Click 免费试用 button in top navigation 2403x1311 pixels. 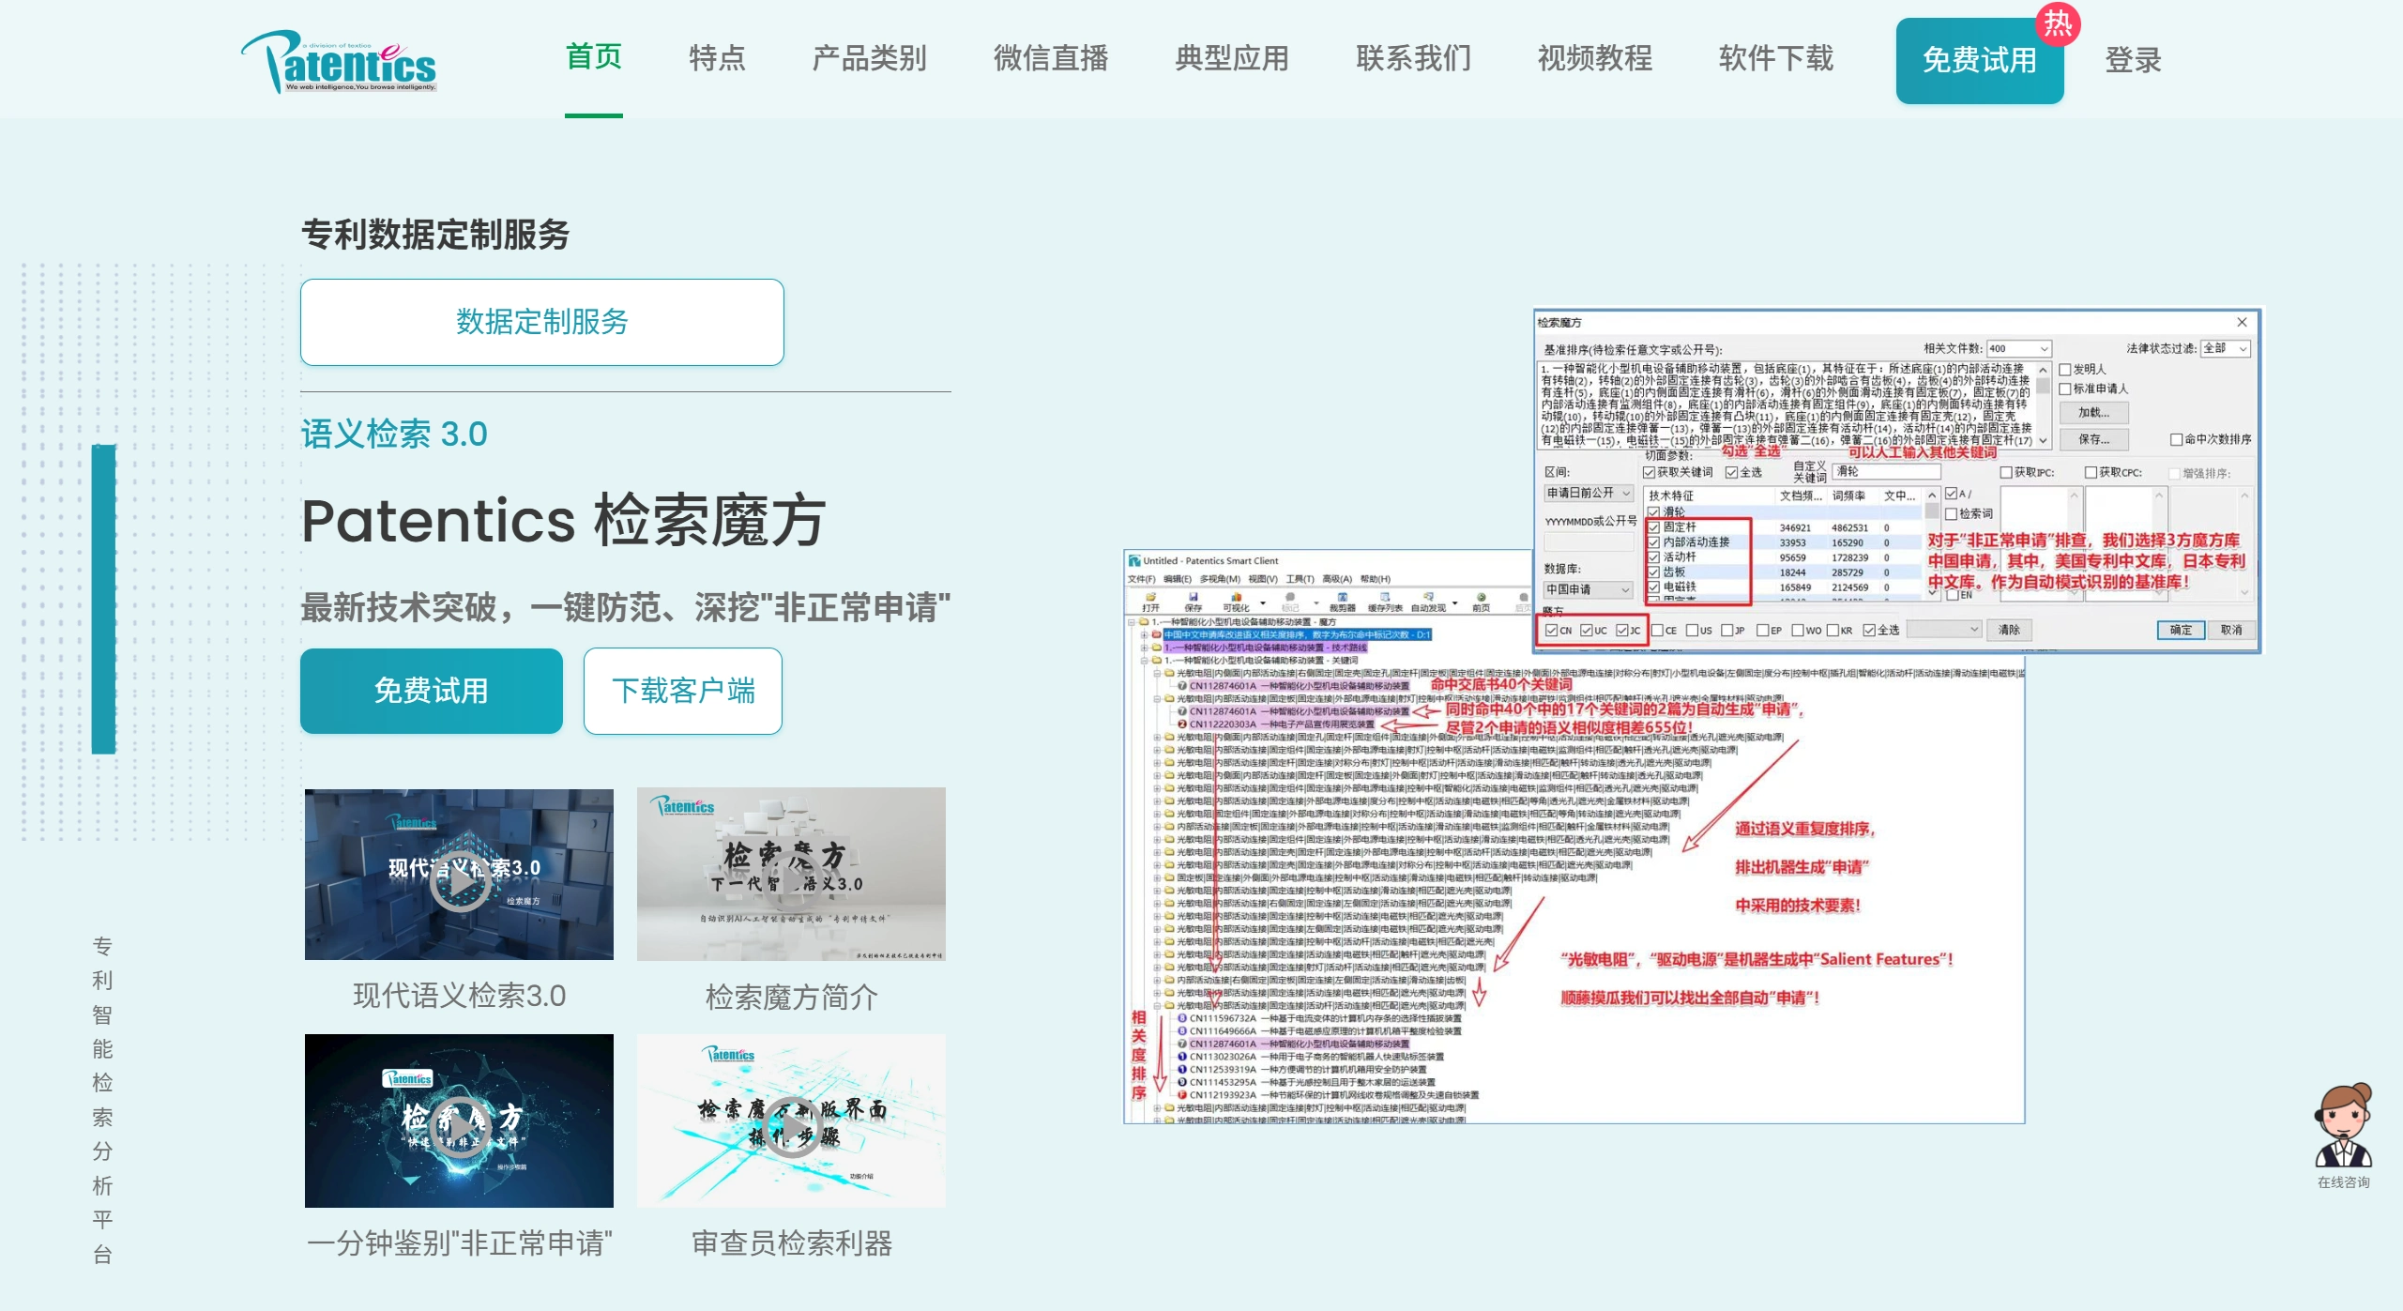(x=1979, y=61)
